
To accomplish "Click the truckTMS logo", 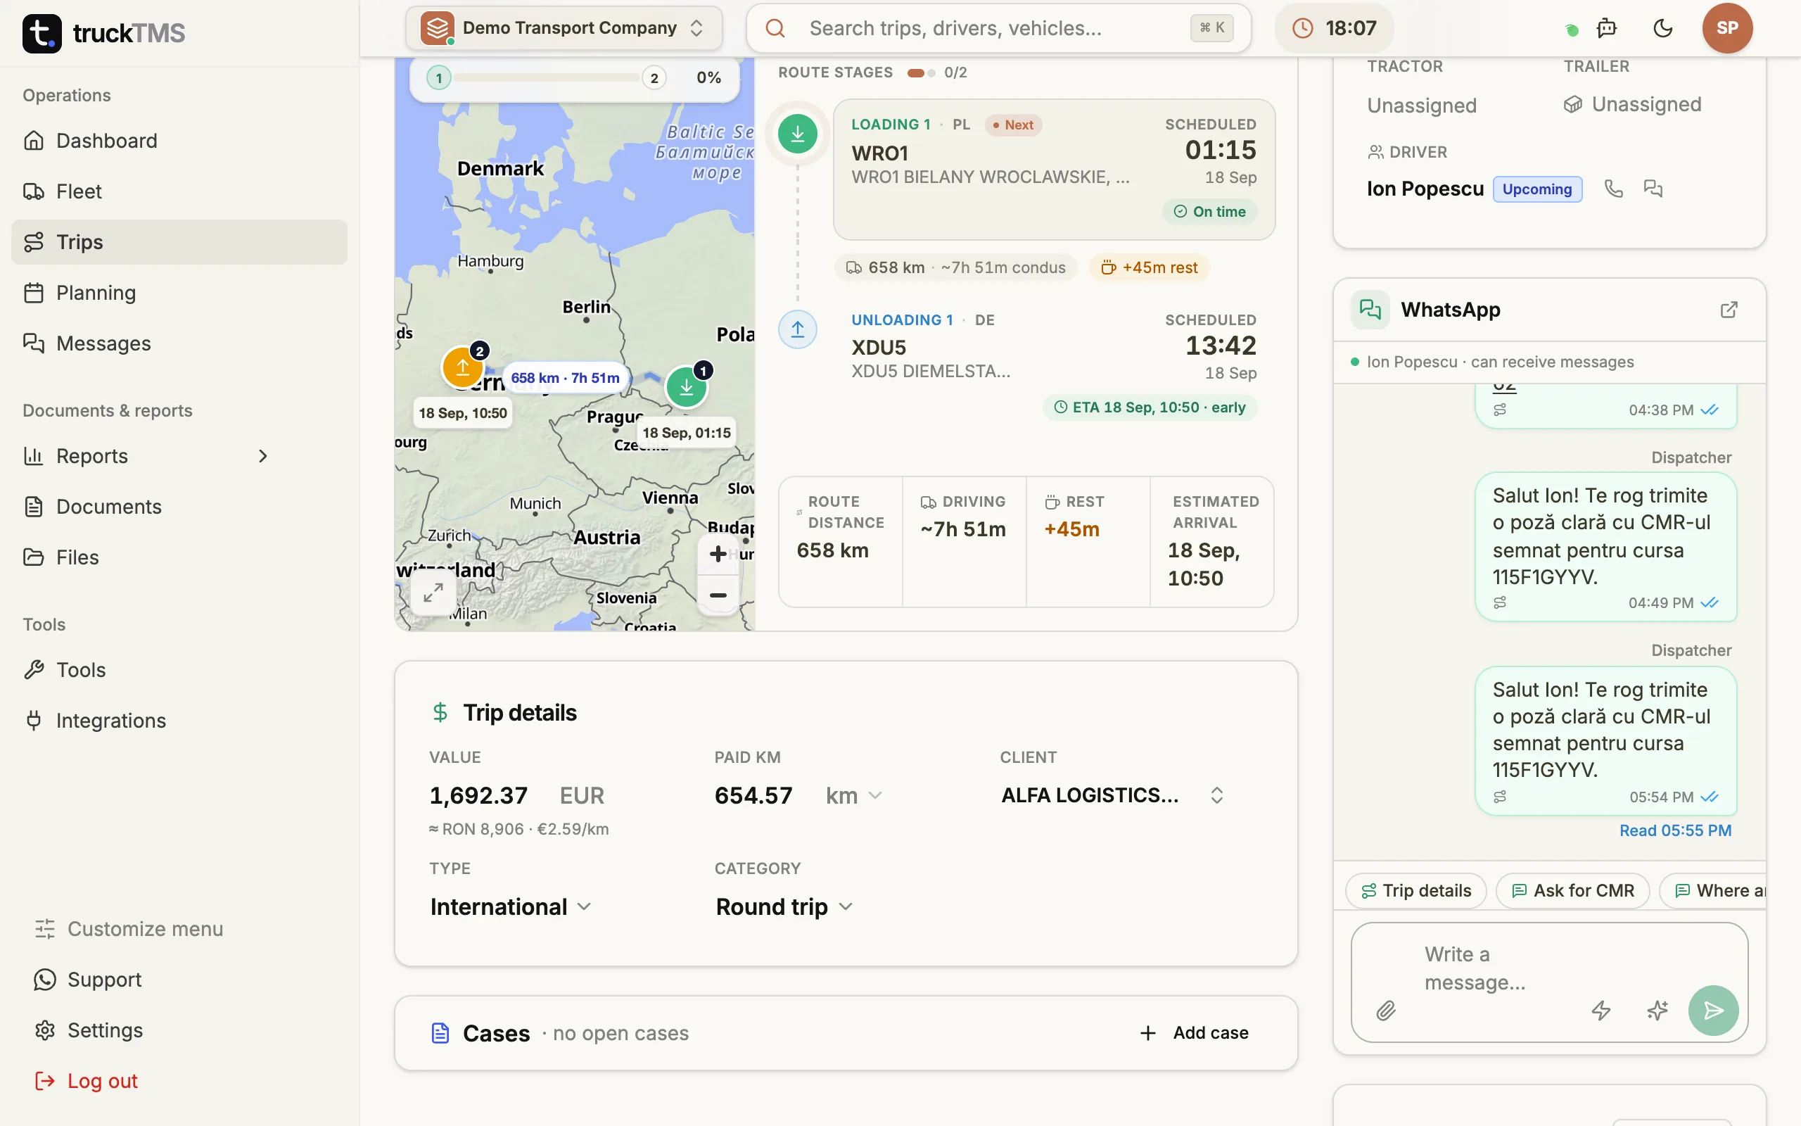I will coord(103,33).
